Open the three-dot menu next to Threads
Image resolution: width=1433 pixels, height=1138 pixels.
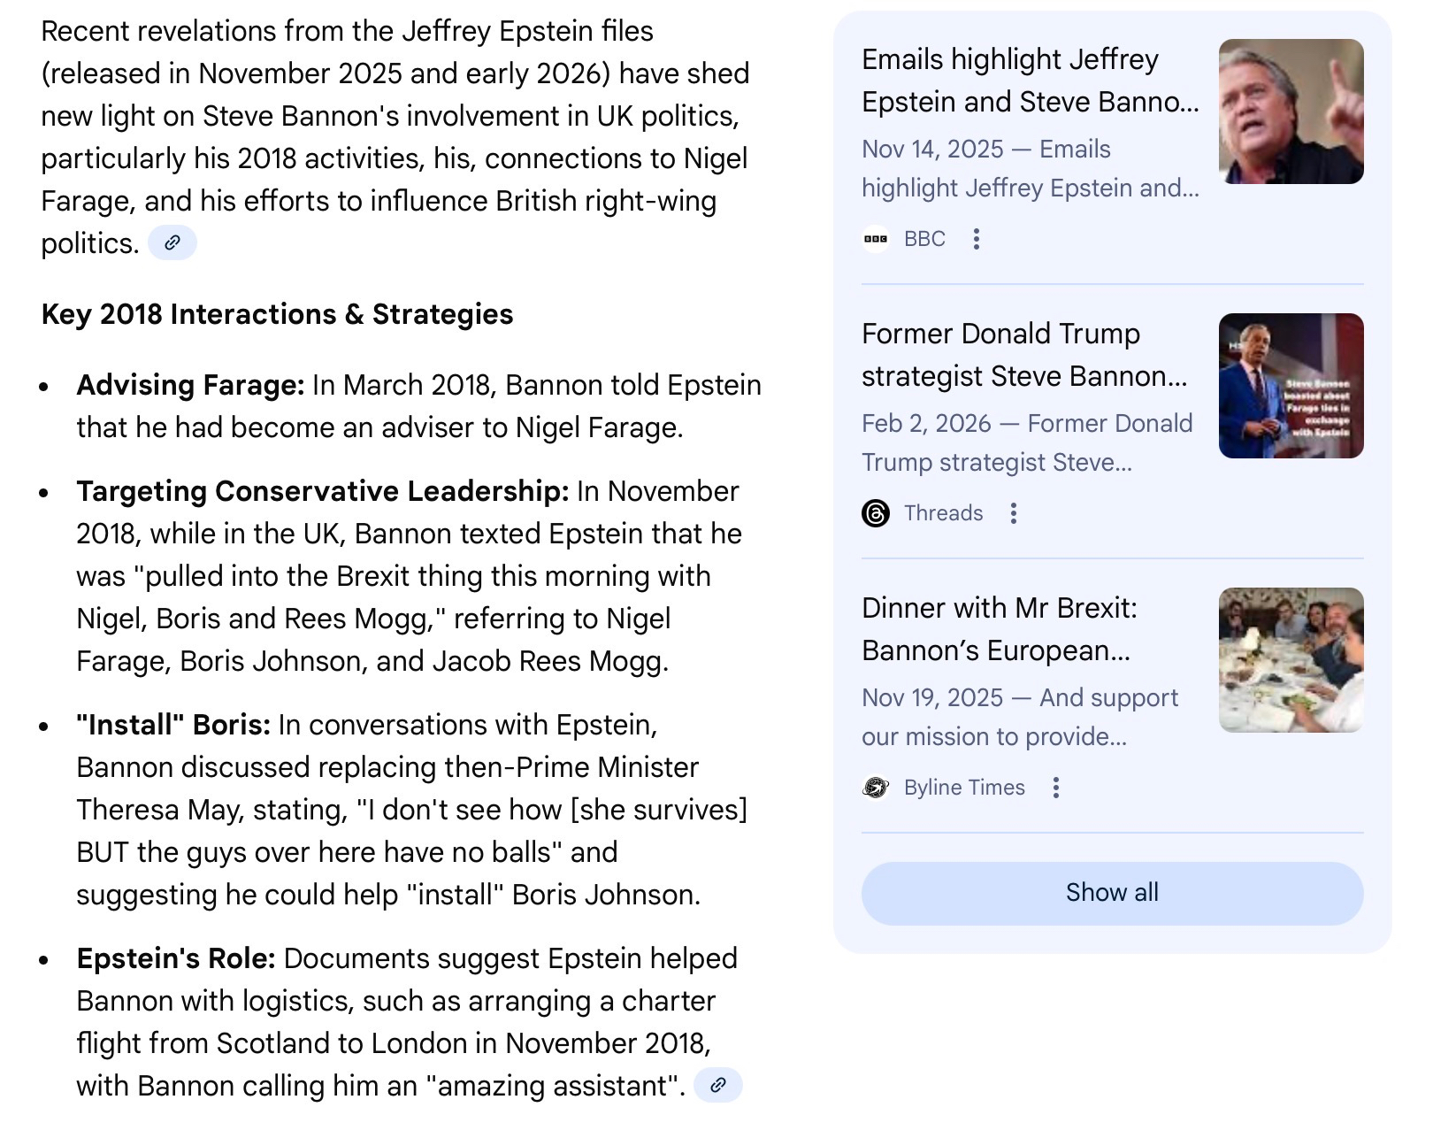point(1014,513)
